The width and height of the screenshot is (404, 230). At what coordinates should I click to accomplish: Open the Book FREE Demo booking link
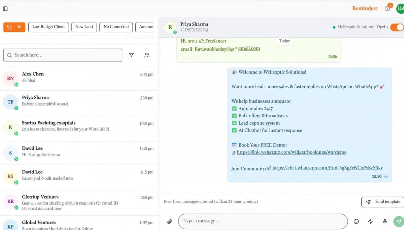click(x=292, y=152)
